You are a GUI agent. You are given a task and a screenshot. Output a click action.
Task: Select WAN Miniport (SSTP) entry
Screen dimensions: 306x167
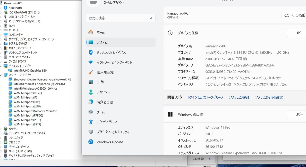pyautogui.click(x=27, y=124)
